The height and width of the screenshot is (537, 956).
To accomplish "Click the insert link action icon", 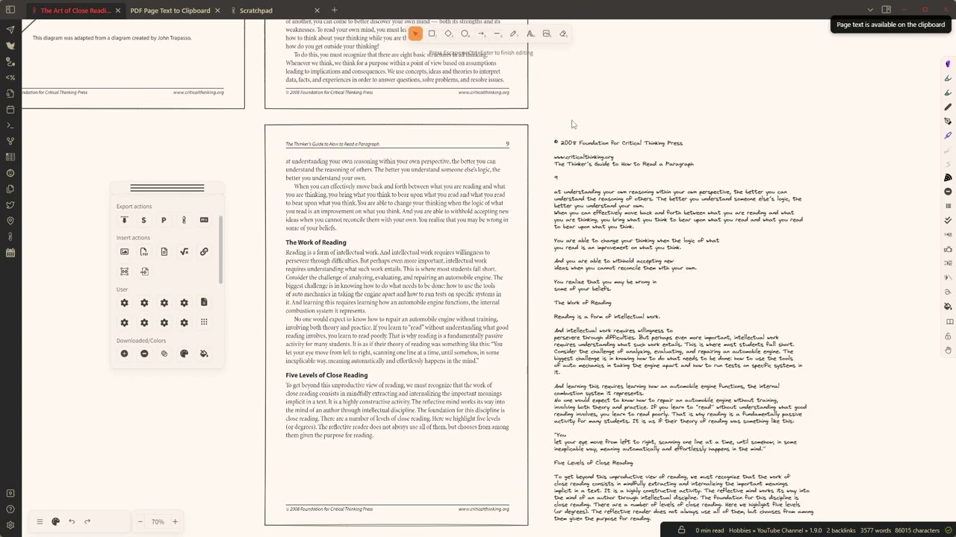I will (x=204, y=251).
